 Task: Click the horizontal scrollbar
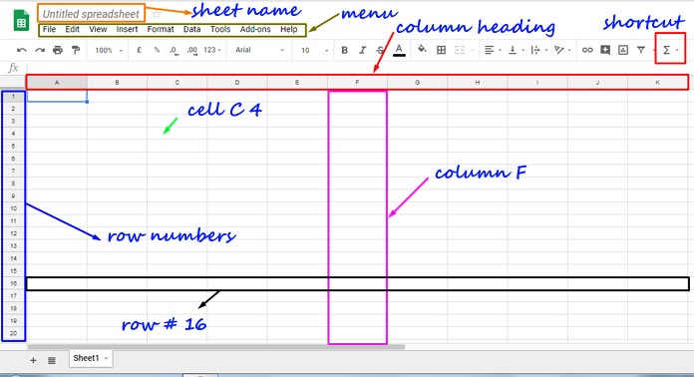[216, 347]
